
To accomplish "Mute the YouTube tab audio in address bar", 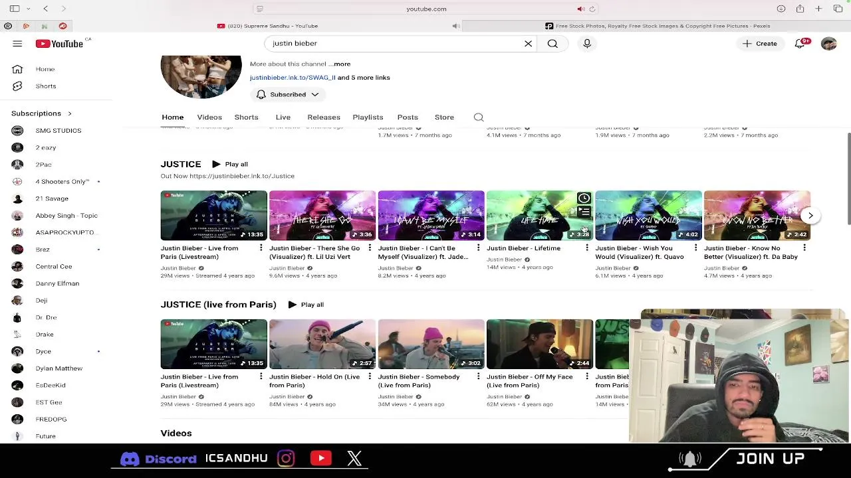I will coord(580,9).
